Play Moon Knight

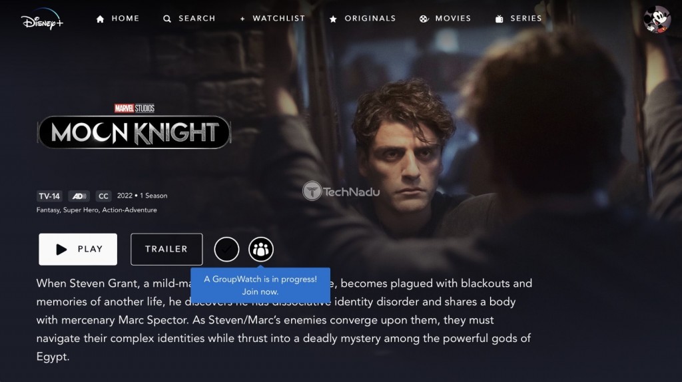pos(78,250)
